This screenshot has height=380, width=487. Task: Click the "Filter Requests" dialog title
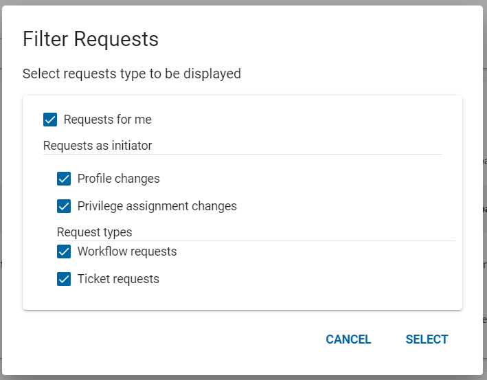[x=91, y=39]
